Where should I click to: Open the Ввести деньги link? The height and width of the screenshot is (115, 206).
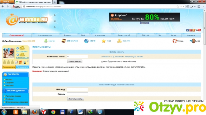tap(22, 51)
